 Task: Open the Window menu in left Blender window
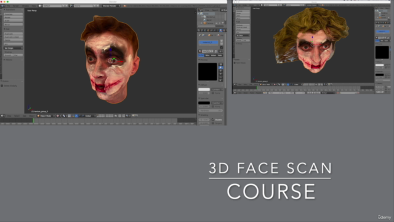tap(25, 6)
